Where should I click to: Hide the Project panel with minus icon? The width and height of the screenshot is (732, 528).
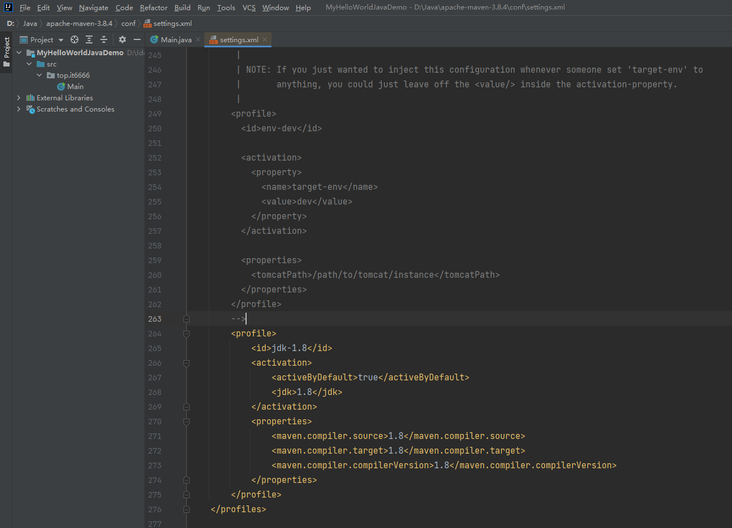pos(137,39)
